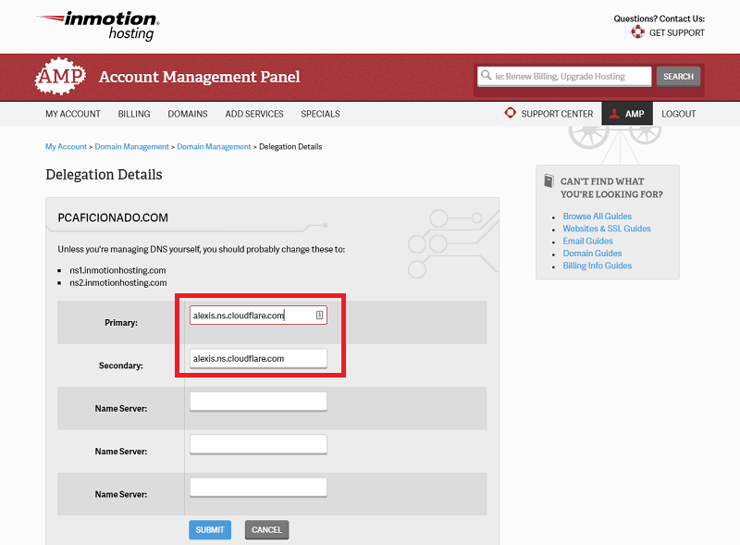Image resolution: width=740 pixels, height=545 pixels.
Task: Click the InMotion Hosting logo
Action: (x=98, y=26)
